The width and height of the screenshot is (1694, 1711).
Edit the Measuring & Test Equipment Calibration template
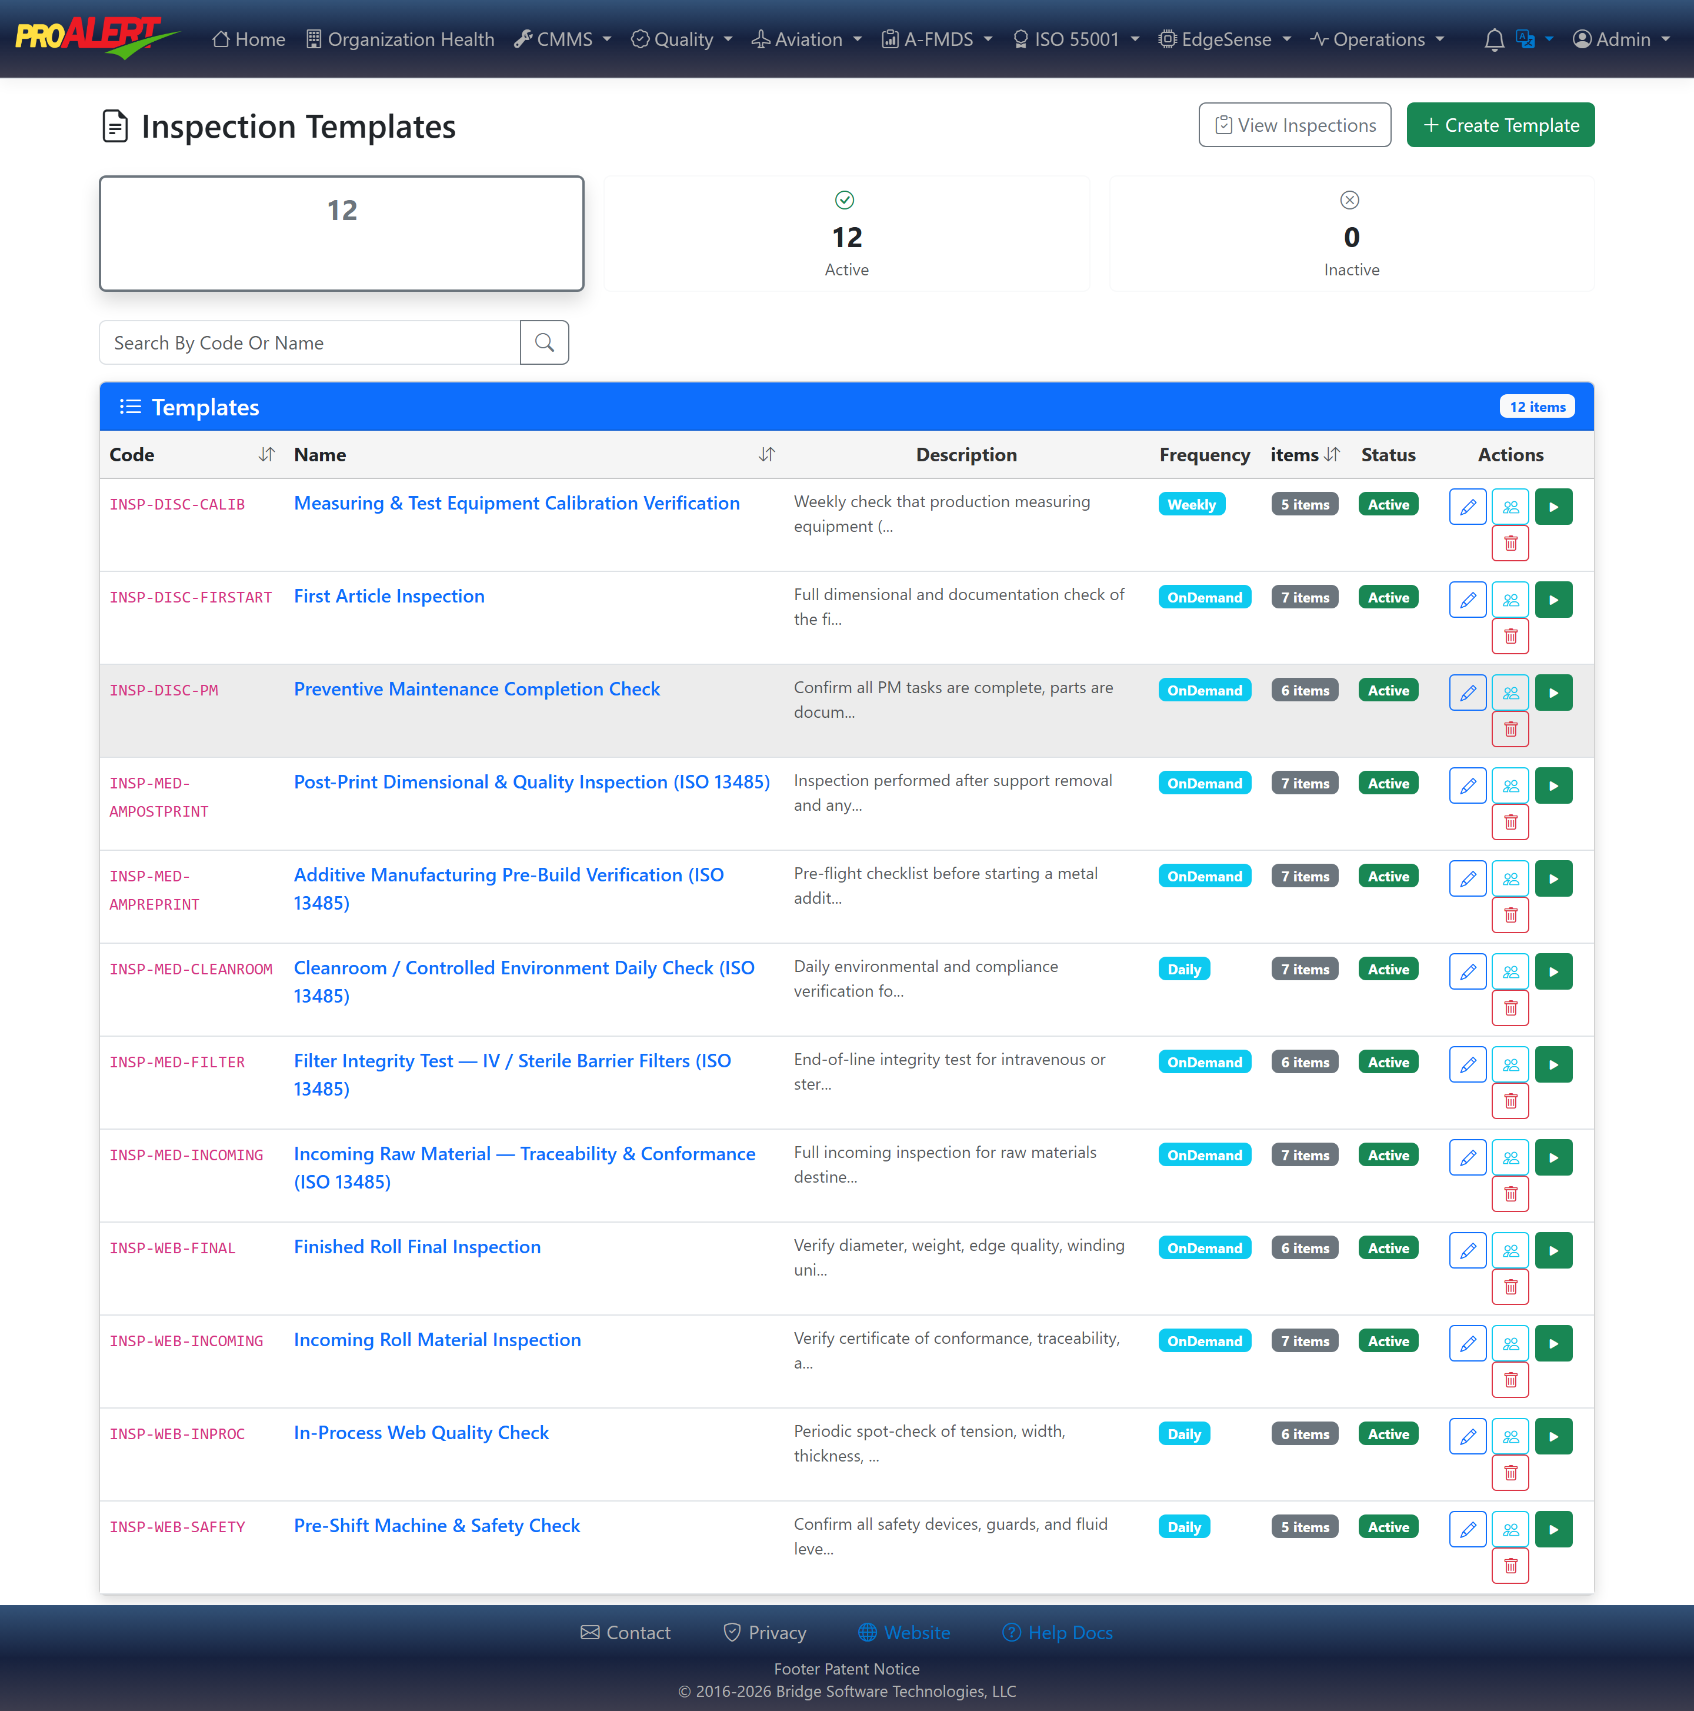pyautogui.click(x=1468, y=507)
